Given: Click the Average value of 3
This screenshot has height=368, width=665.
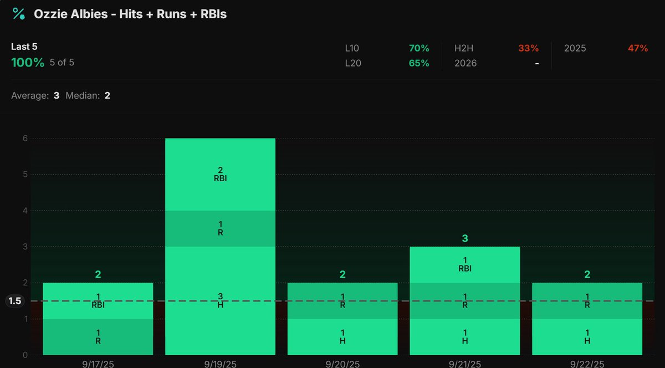Looking at the screenshot, I should [56, 95].
